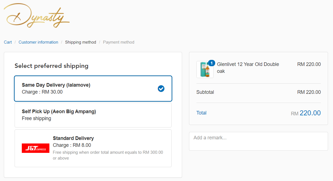Screen dimensions: 333x181
Task: Click the Free shipping text under Self Pick Up
Action: (36, 118)
